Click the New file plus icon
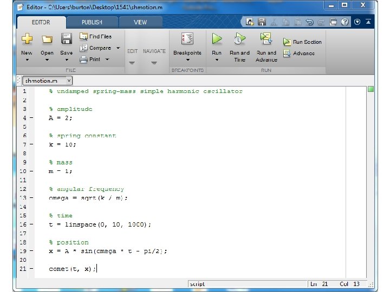The image size is (390, 292). point(27,39)
